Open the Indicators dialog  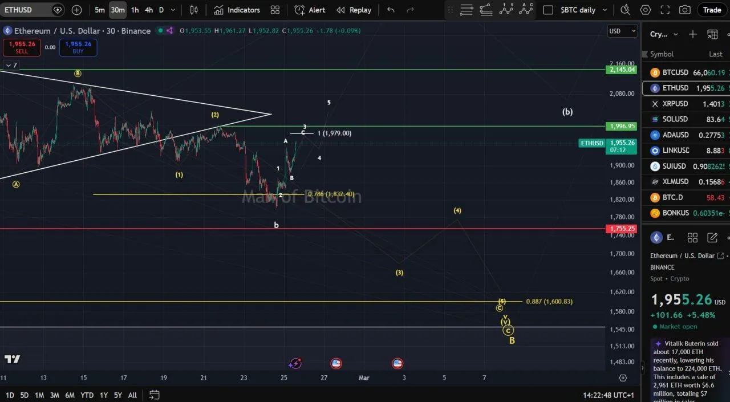(x=237, y=10)
